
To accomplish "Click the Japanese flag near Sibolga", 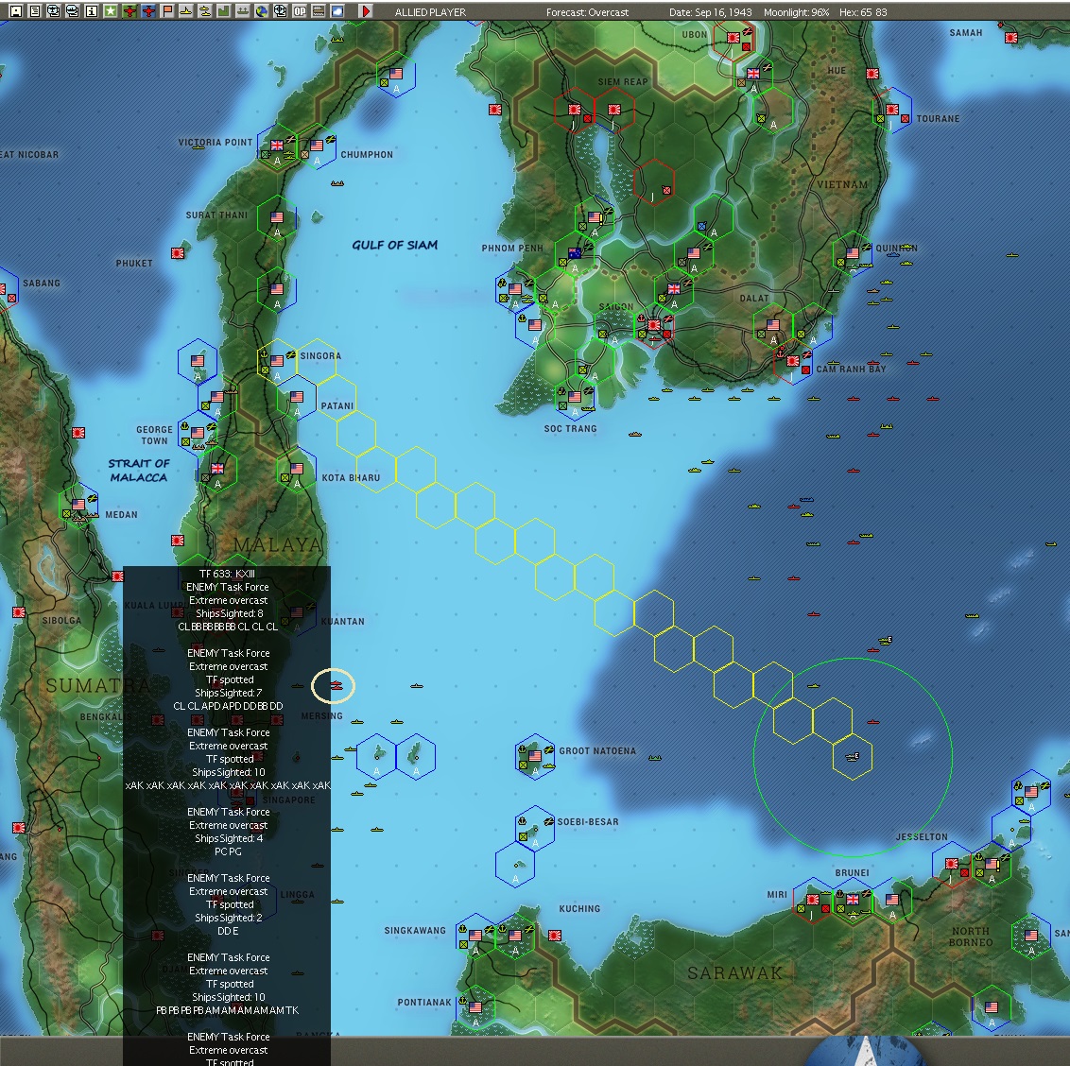I will point(18,612).
